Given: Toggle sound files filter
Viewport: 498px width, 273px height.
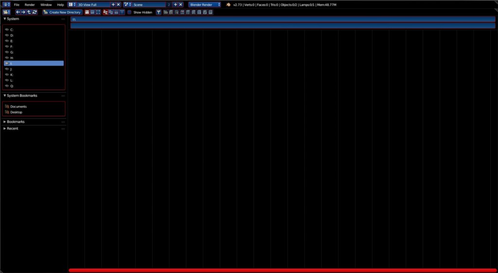Looking at the screenshot, I should click(205, 12).
